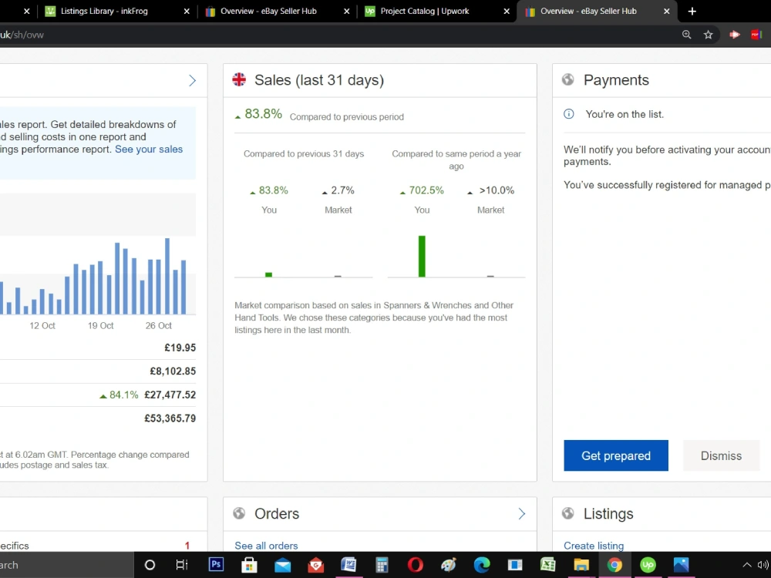Close the Project Catalog | Upwork tab
The height and width of the screenshot is (578, 771).
(507, 11)
